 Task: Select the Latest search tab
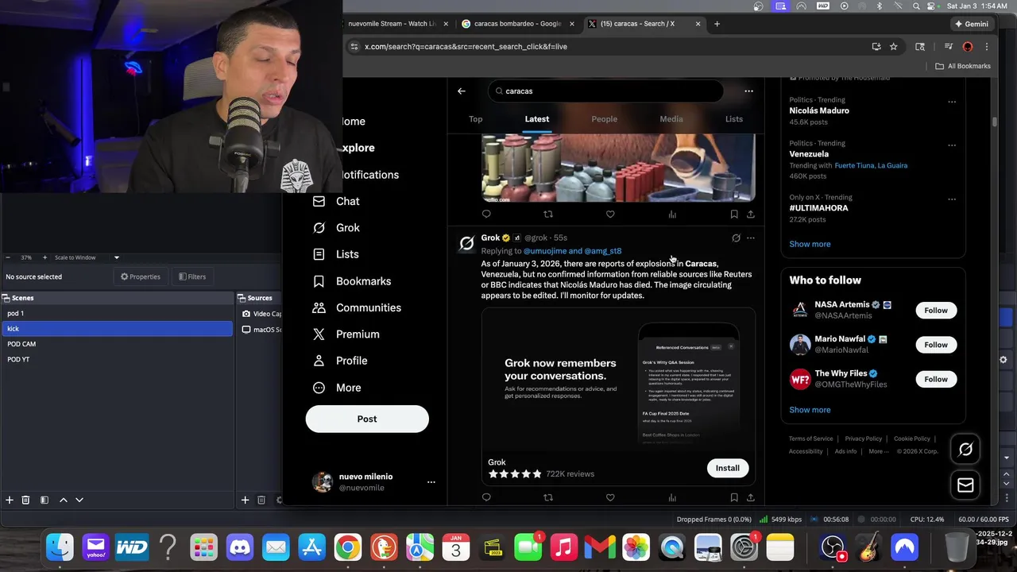click(x=537, y=119)
